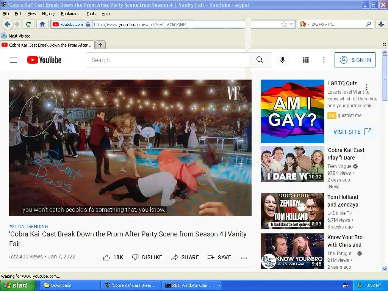Open the LGBTQ Quiz ad options menu
The height and width of the screenshot is (291, 388).
pyautogui.click(x=367, y=87)
